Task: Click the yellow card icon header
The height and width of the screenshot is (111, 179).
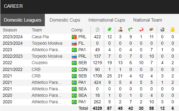Action: point(173,30)
